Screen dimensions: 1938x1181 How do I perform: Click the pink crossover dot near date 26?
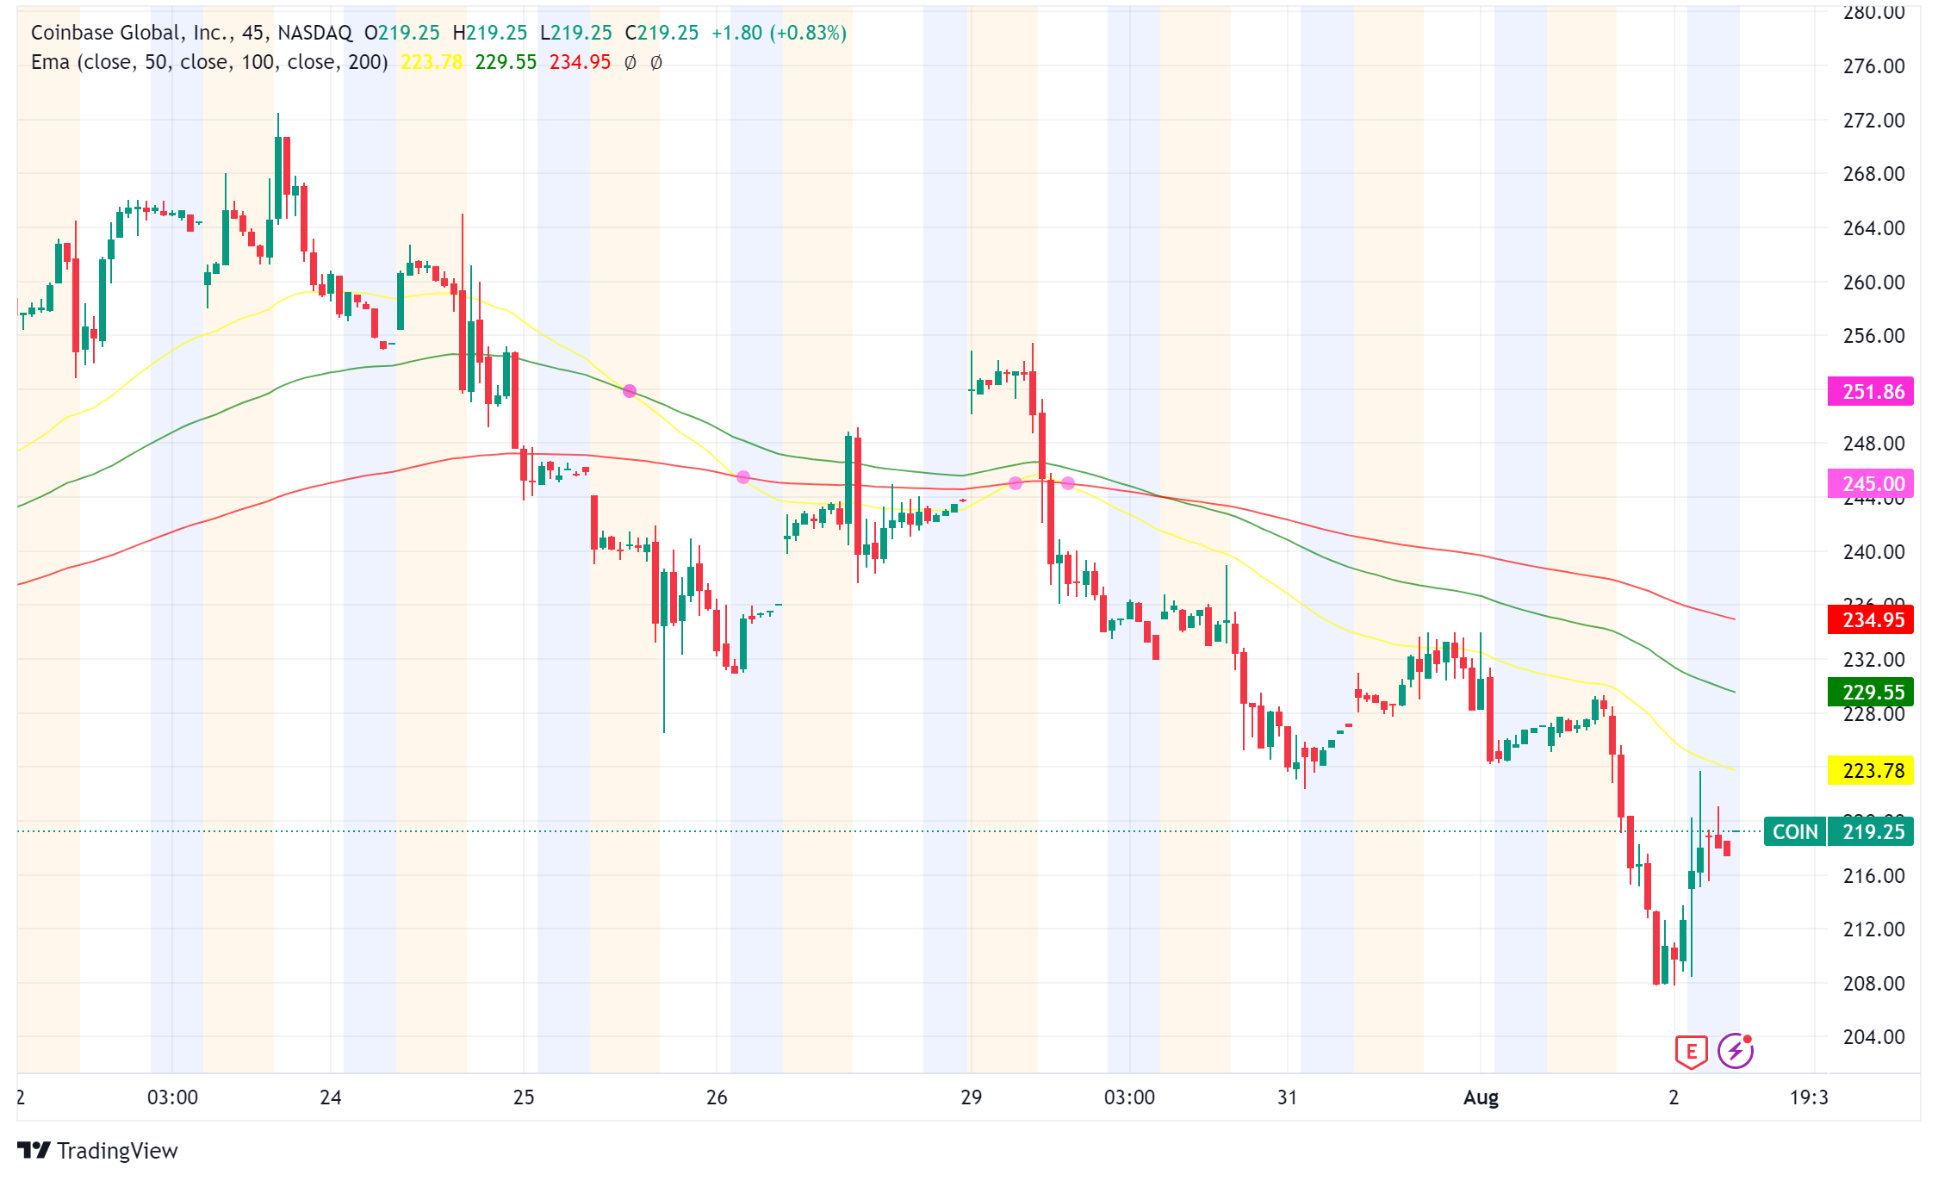click(x=743, y=477)
